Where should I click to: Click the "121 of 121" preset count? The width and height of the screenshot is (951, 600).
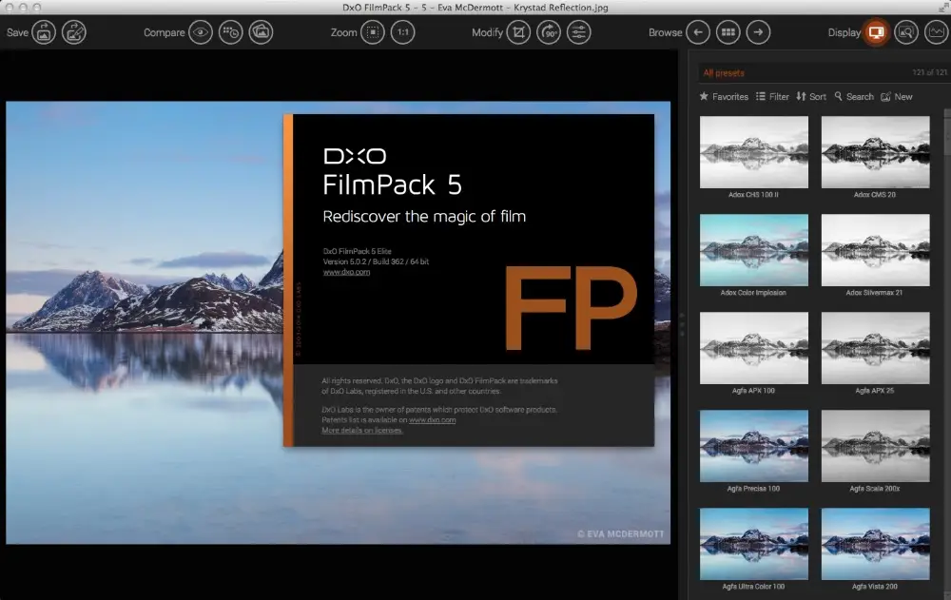pos(929,72)
